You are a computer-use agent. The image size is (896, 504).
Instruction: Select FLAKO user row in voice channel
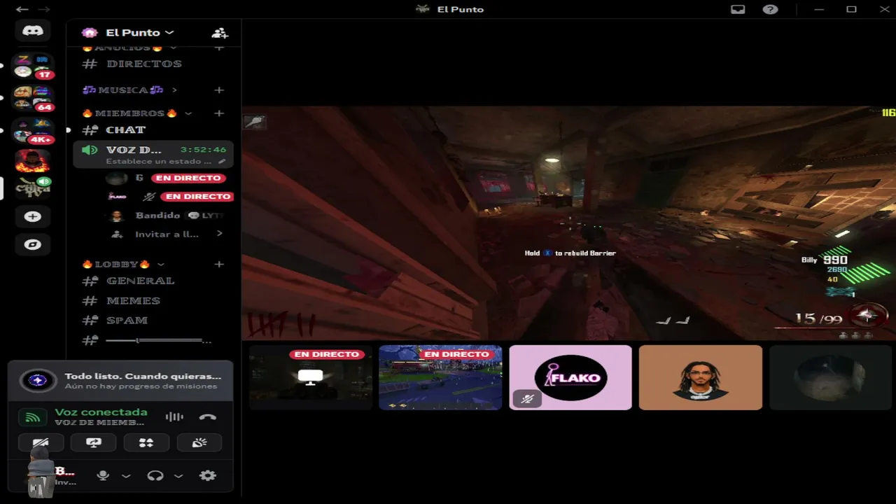(x=168, y=197)
